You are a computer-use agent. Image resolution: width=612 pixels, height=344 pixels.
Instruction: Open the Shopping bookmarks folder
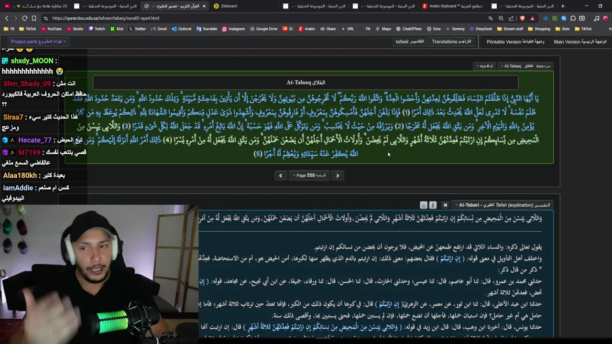point(539,29)
